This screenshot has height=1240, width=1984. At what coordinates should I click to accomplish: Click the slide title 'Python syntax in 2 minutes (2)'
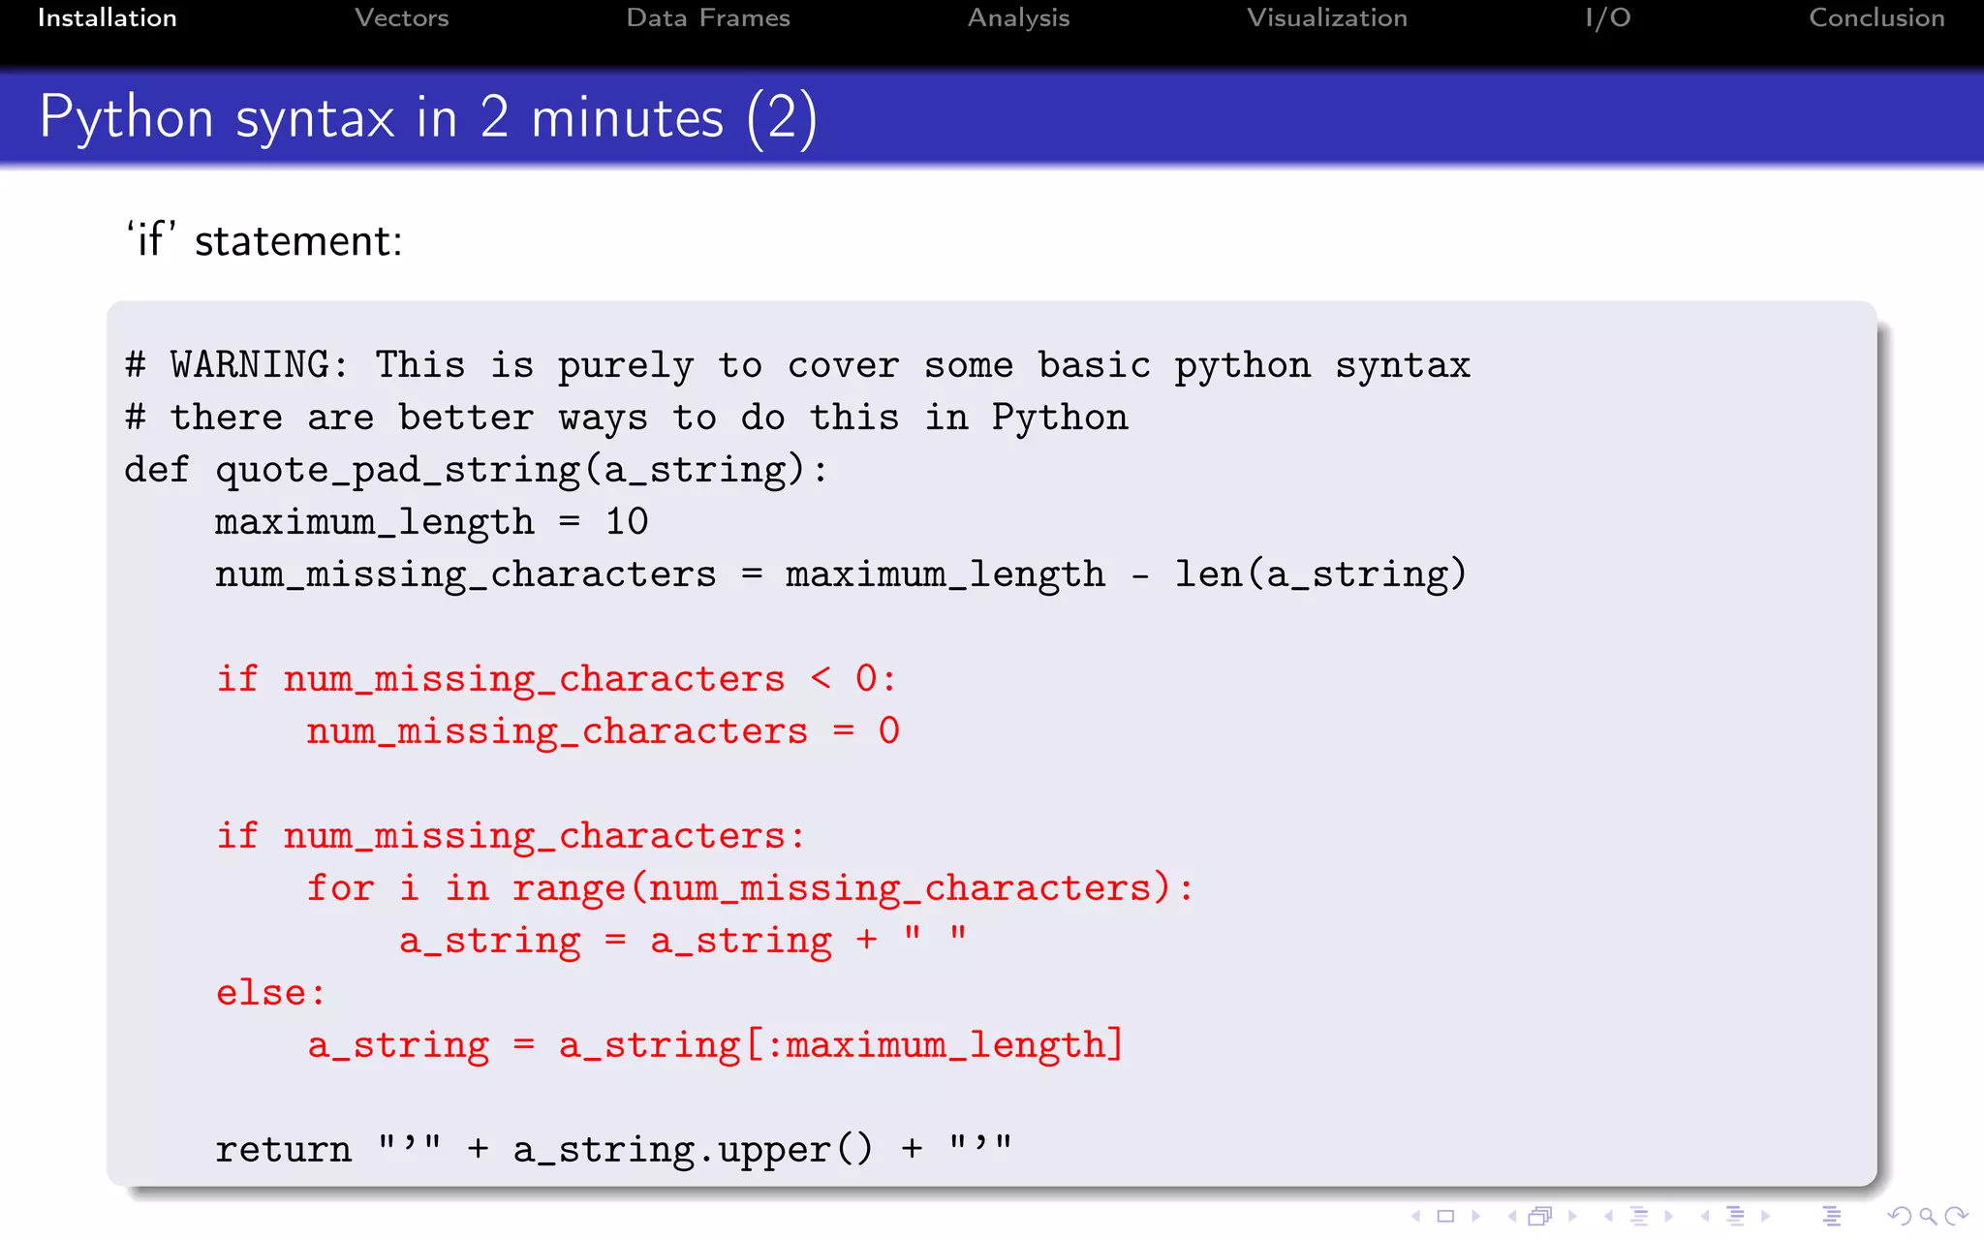428,118
